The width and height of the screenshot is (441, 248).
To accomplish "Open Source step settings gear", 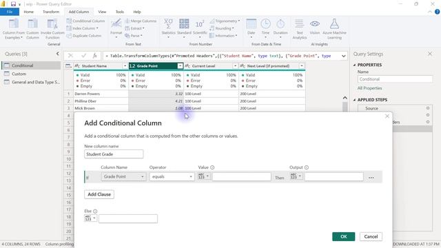I will (428, 108).
